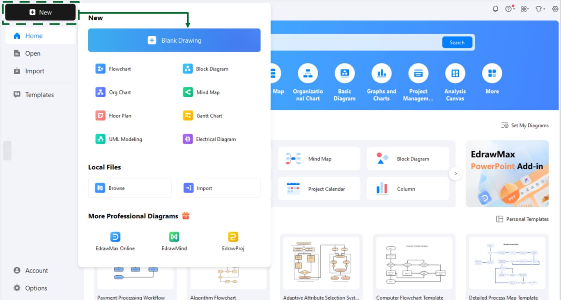Click the Floor Plan icon

coord(100,116)
